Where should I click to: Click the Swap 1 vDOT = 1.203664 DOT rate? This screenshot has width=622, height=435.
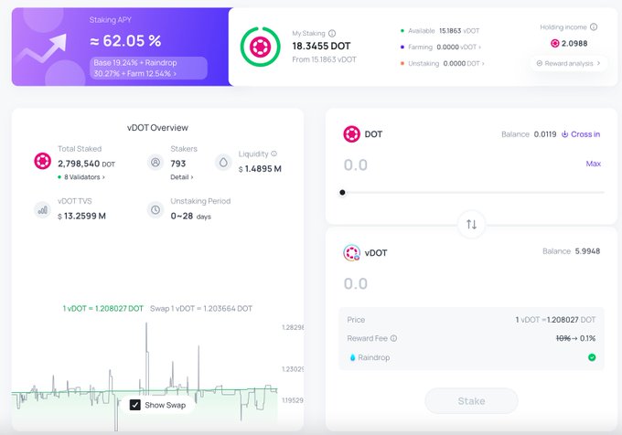pyautogui.click(x=201, y=309)
